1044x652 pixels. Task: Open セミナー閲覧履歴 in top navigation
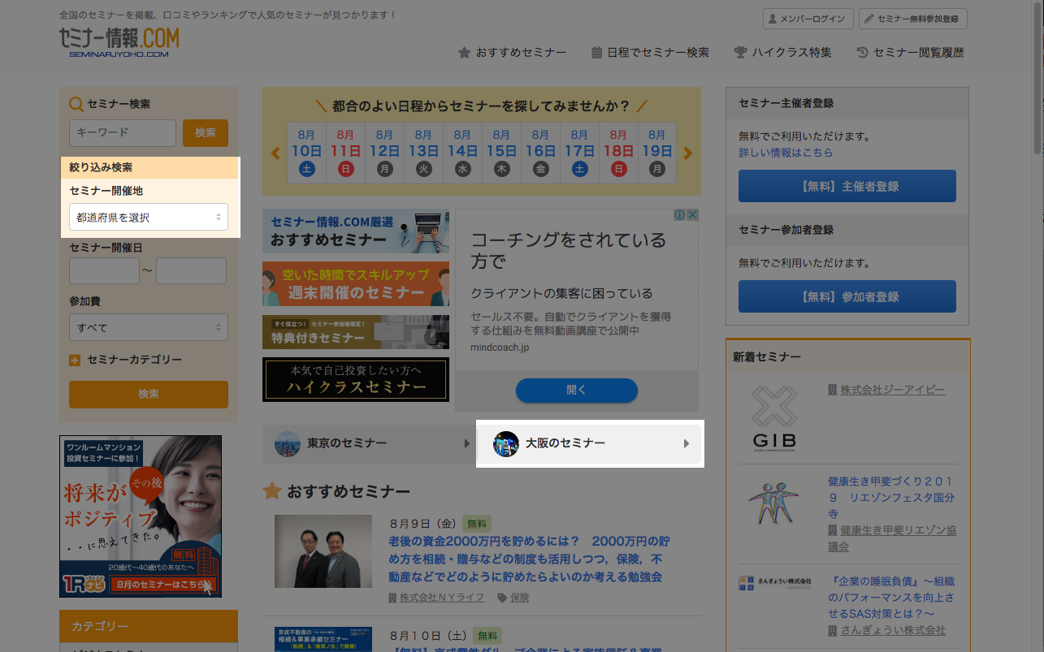point(910,52)
